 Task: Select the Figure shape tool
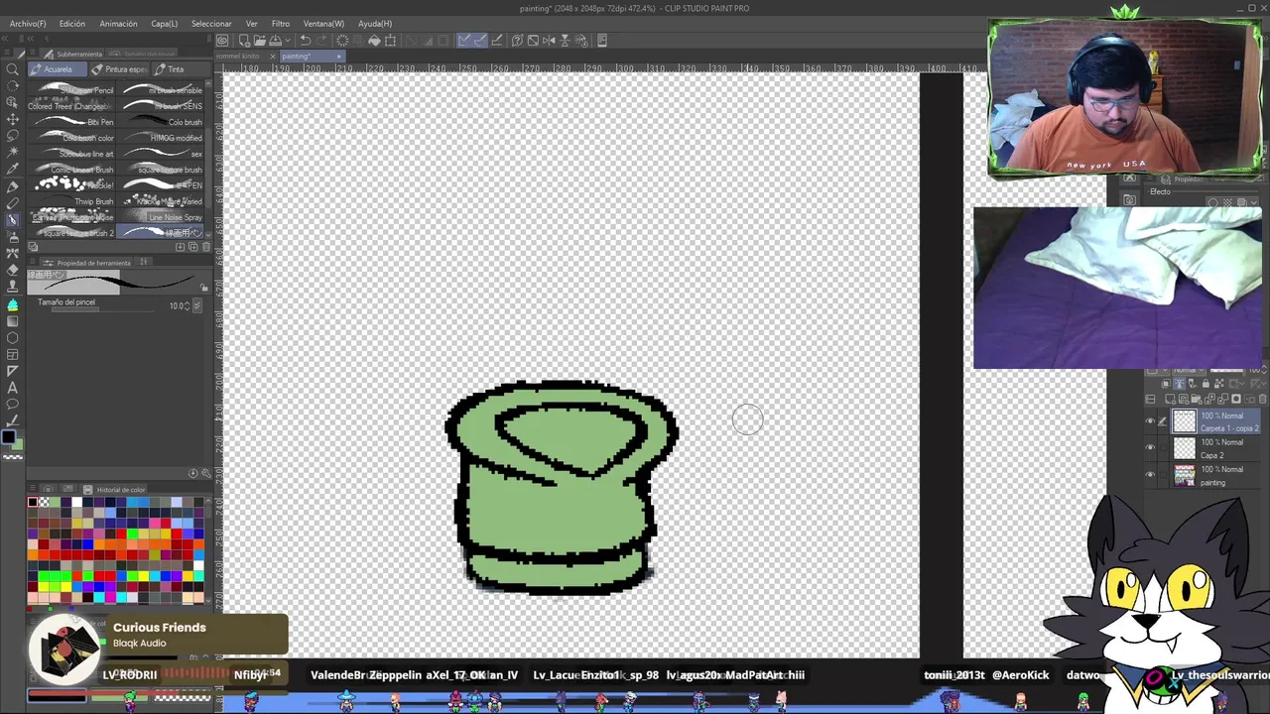13,338
